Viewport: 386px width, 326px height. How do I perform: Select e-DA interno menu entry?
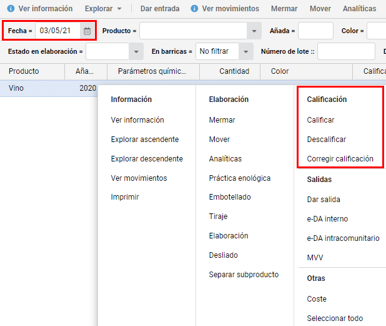(327, 219)
